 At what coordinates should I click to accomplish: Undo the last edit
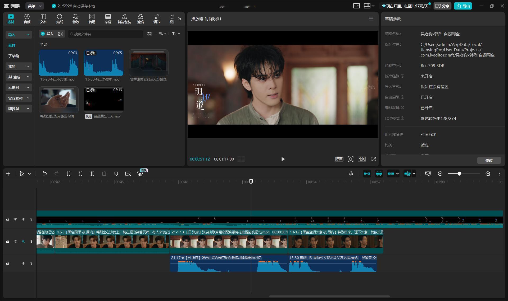tap(44, 173)
